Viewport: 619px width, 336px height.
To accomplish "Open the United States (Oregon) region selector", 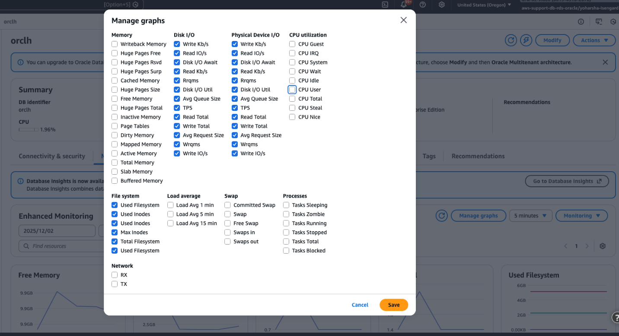I will (484, 5).
